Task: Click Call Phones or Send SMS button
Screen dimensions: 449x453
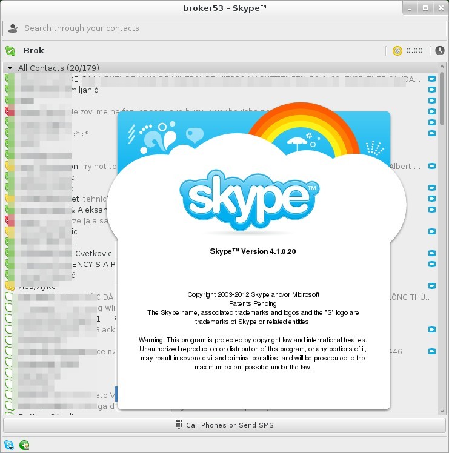Action: [x=224, y=425]
